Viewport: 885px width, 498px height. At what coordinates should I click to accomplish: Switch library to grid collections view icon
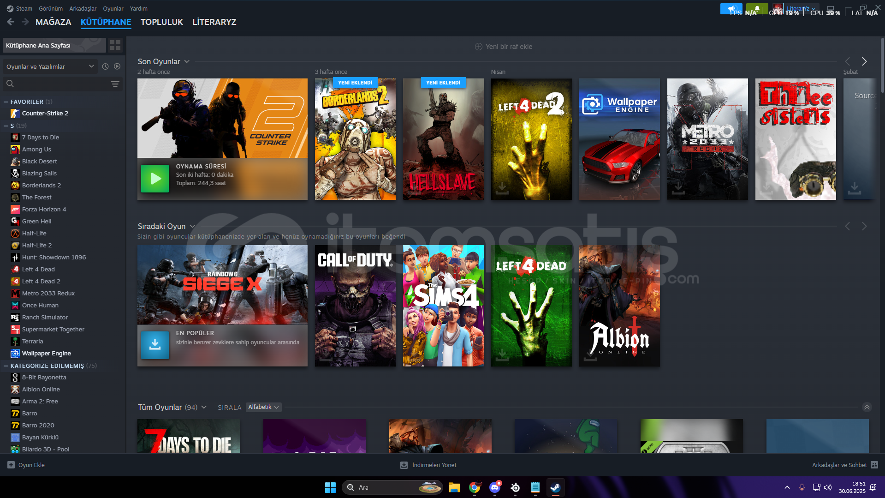pyautogui.click(x=115, y=45)
